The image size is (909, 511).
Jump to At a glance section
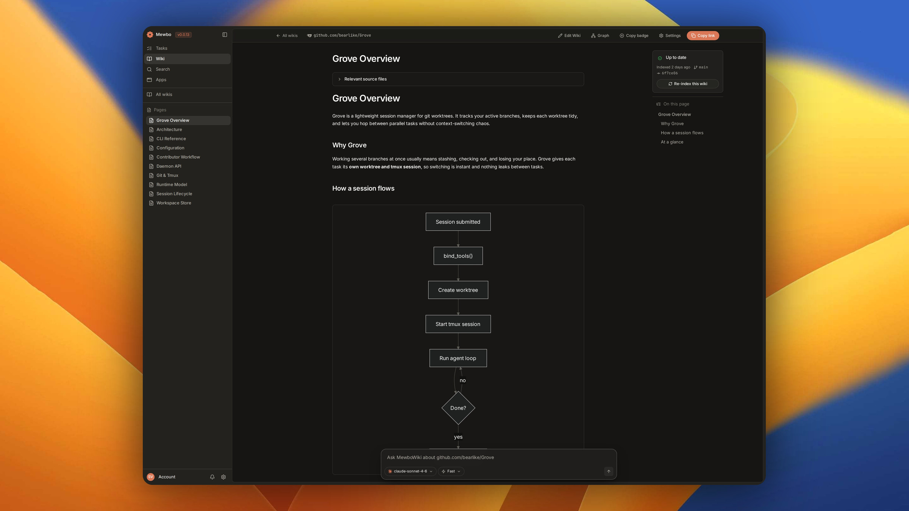pos(672,142)
